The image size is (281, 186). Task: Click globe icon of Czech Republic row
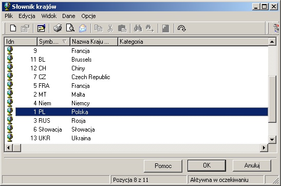(x=10, y=77)
